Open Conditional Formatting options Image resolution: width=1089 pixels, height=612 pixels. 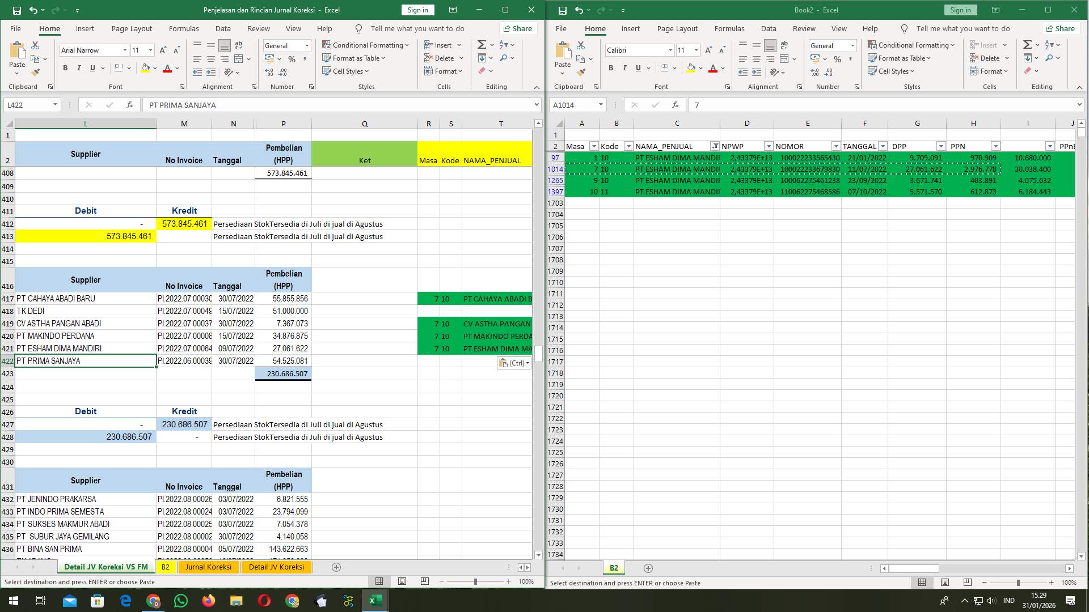click(366, 45)
